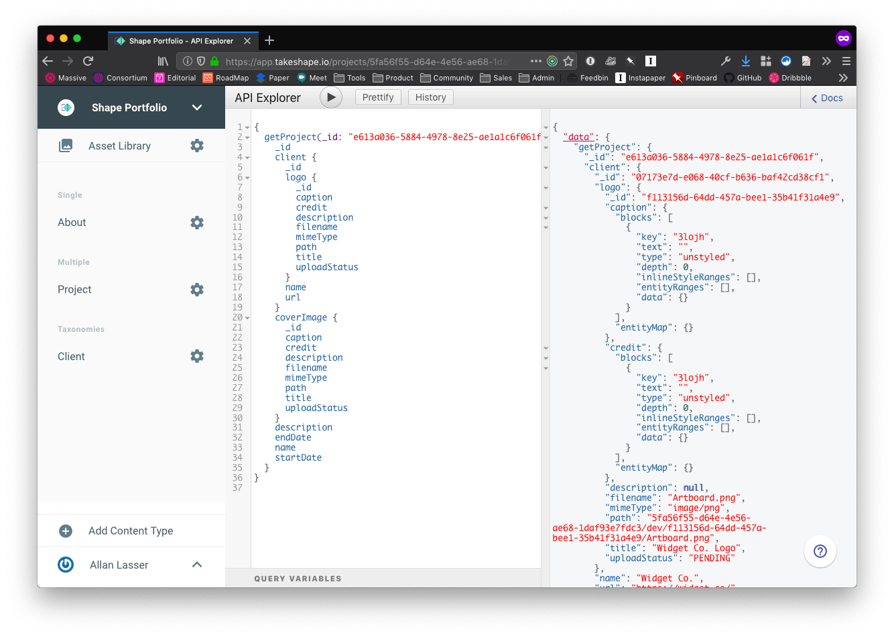The width and height of the screenshot is (894, 637).
Task: Open the downloads arrow icon
Action: (x=746, y=61)
